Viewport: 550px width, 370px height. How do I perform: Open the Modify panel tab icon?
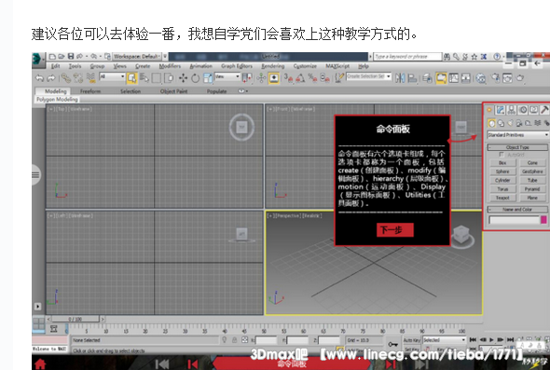tap(501, 110)
